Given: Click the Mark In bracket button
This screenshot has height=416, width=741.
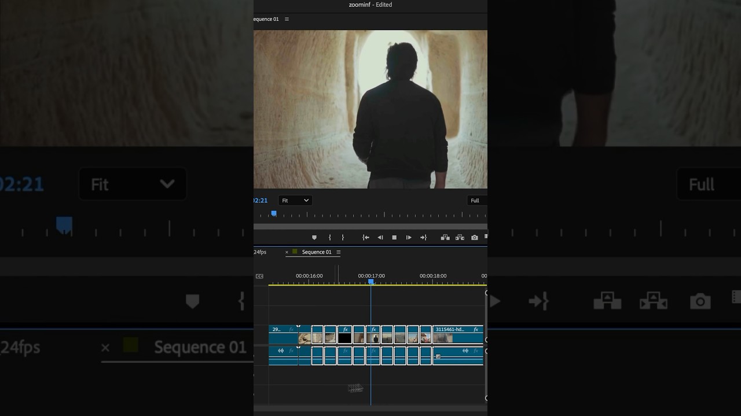Looking at the screenshot, I should pyautogui.click(x=330, y=237).
